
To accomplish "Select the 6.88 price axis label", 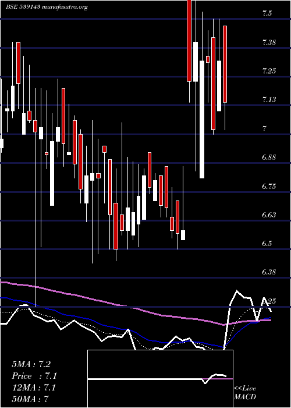I will 269,157.
